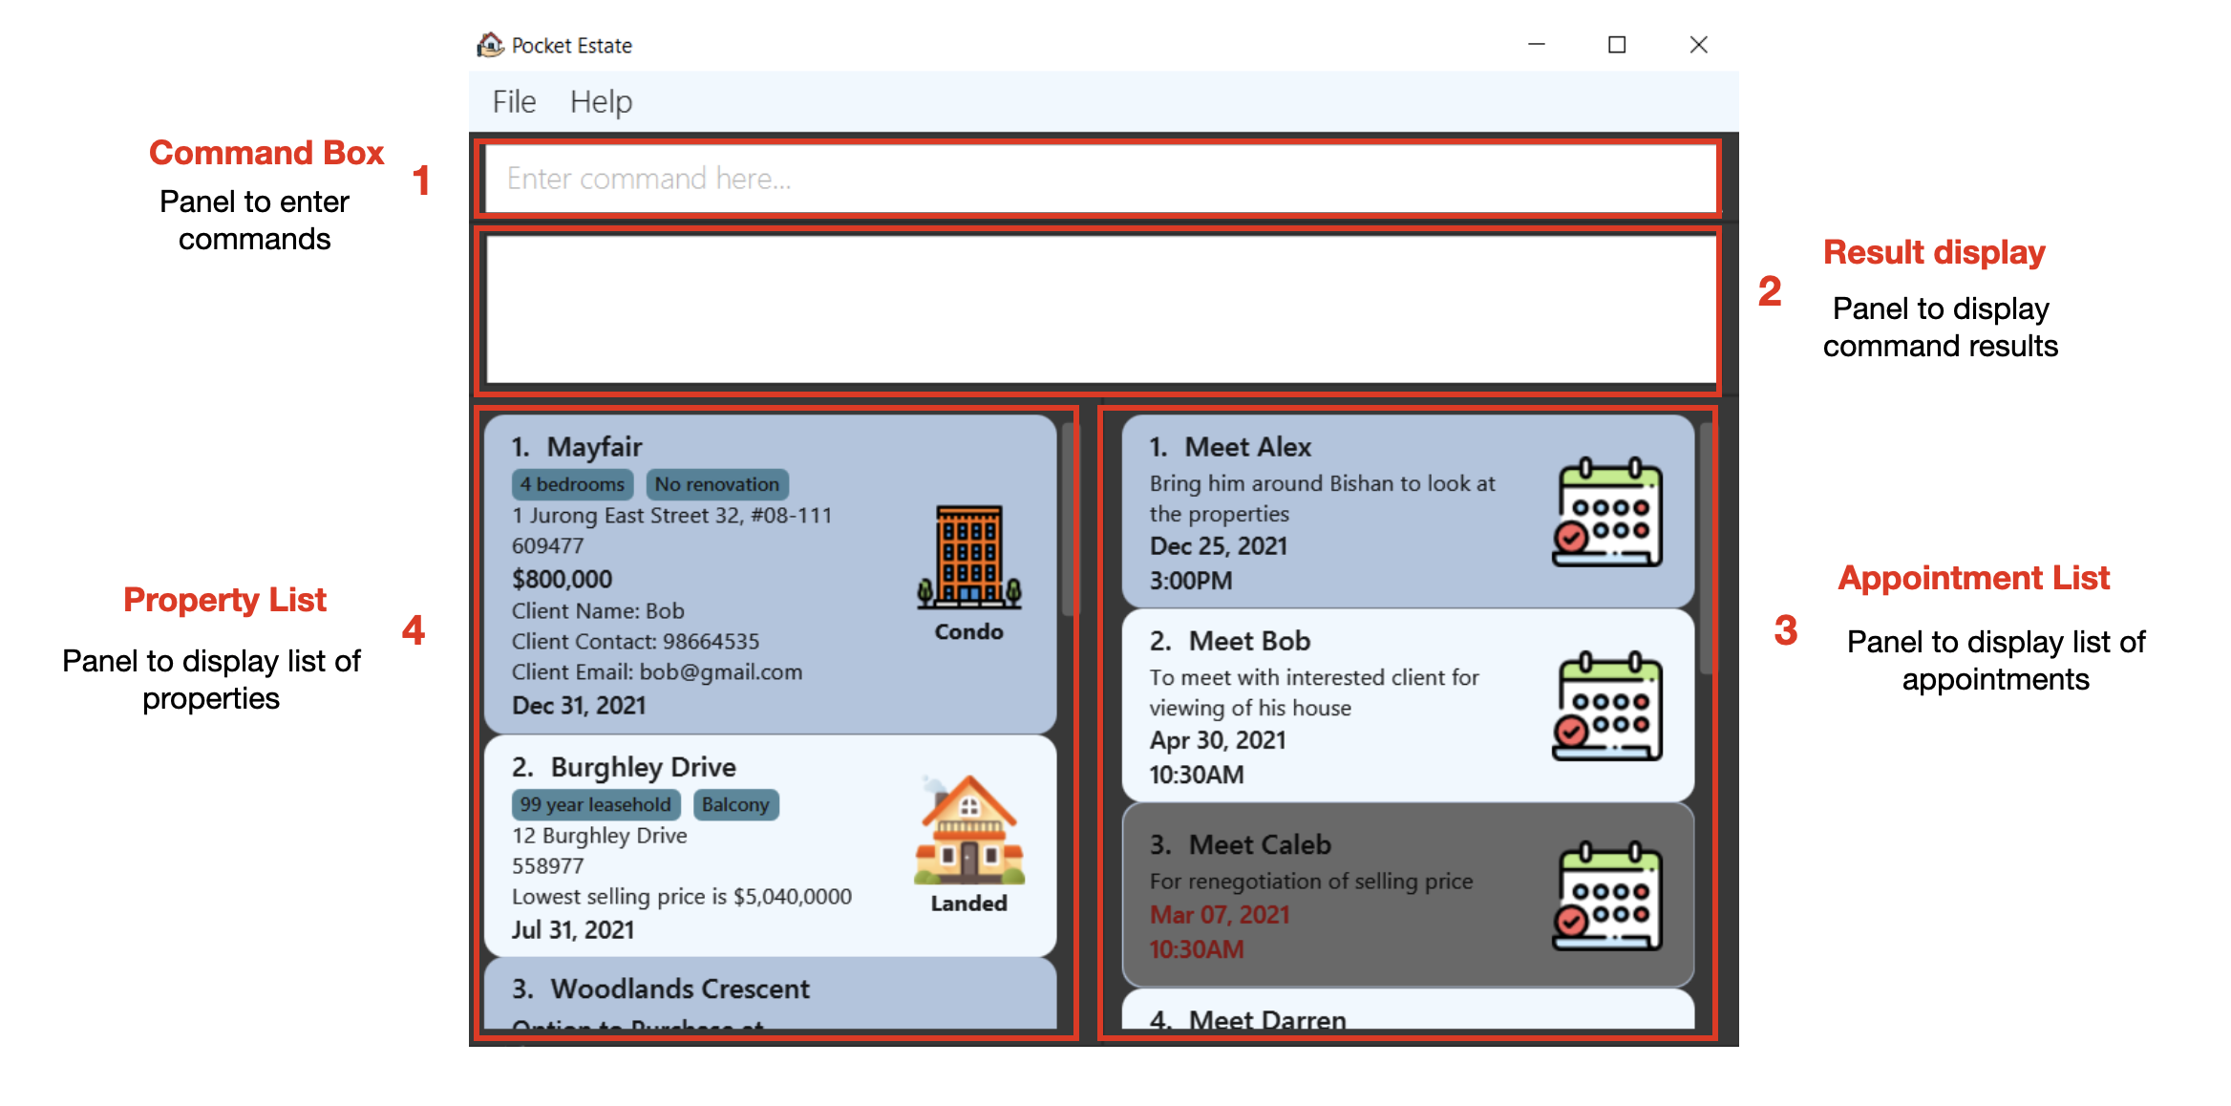Viewport: 2231px width, 1106px height.
Task: Click Client Name: Bob text
Action: tap(598, 610)
